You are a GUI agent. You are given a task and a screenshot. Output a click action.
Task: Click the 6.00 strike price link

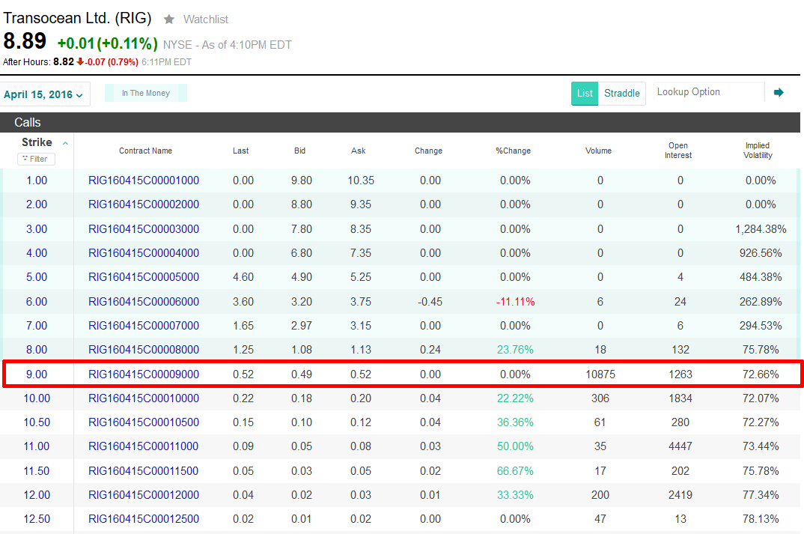(x=37, y=302)
